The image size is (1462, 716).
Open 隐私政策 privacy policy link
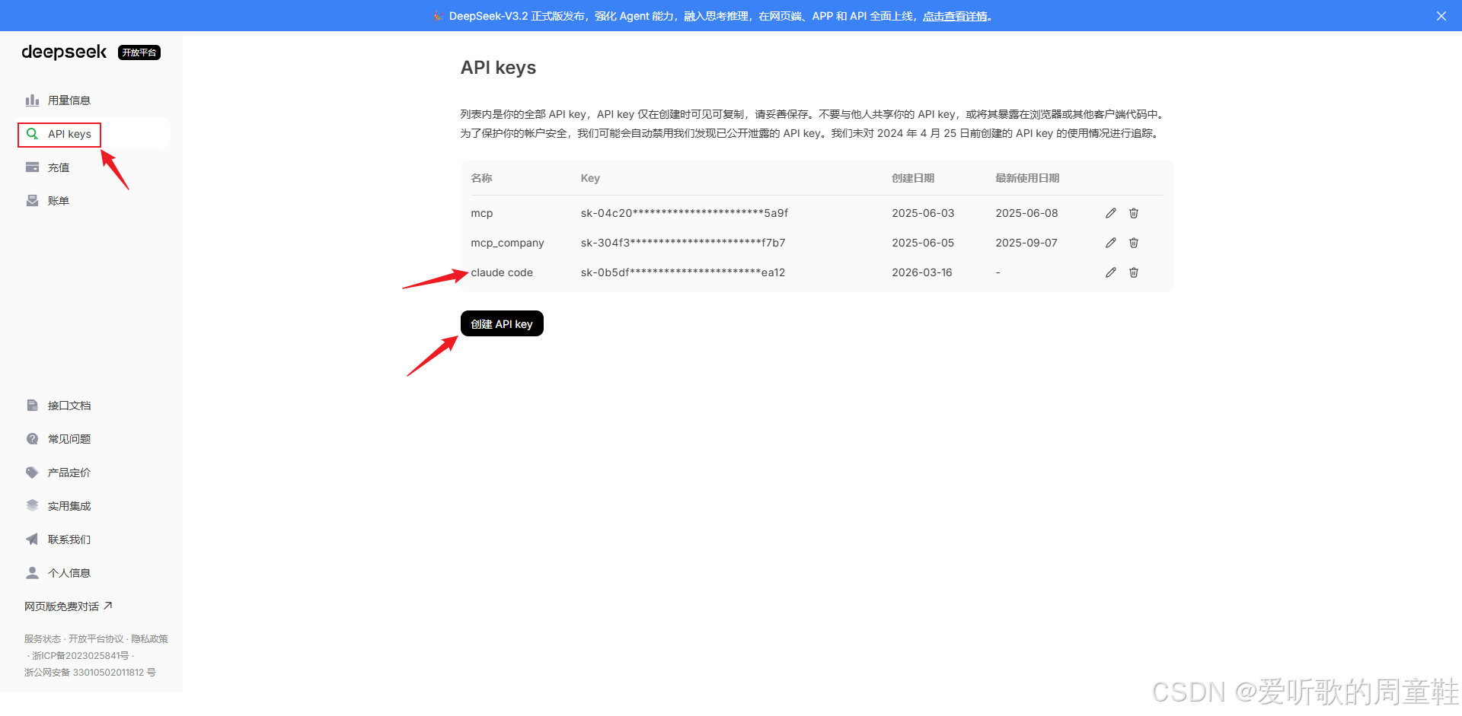(x=150, y=639)
